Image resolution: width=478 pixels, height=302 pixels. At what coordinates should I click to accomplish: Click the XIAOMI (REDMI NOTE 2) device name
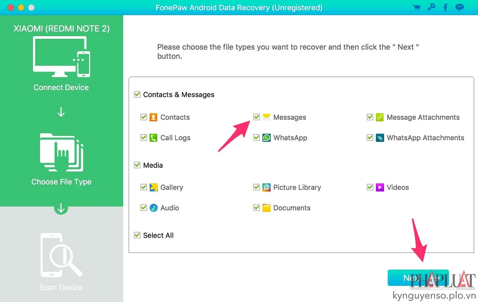tap(62, 29)
